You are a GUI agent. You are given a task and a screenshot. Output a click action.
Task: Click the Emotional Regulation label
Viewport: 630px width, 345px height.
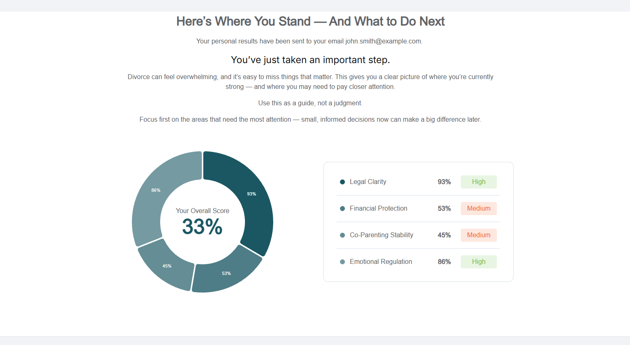[x=381, y=262]
